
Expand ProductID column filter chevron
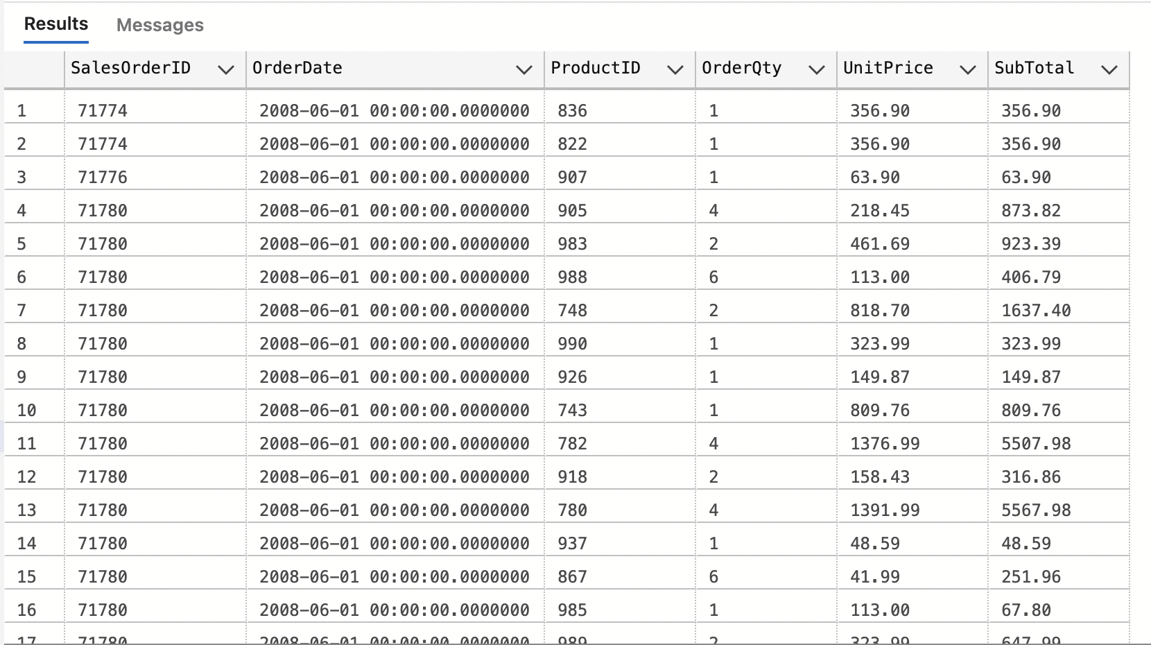point(675,69)
